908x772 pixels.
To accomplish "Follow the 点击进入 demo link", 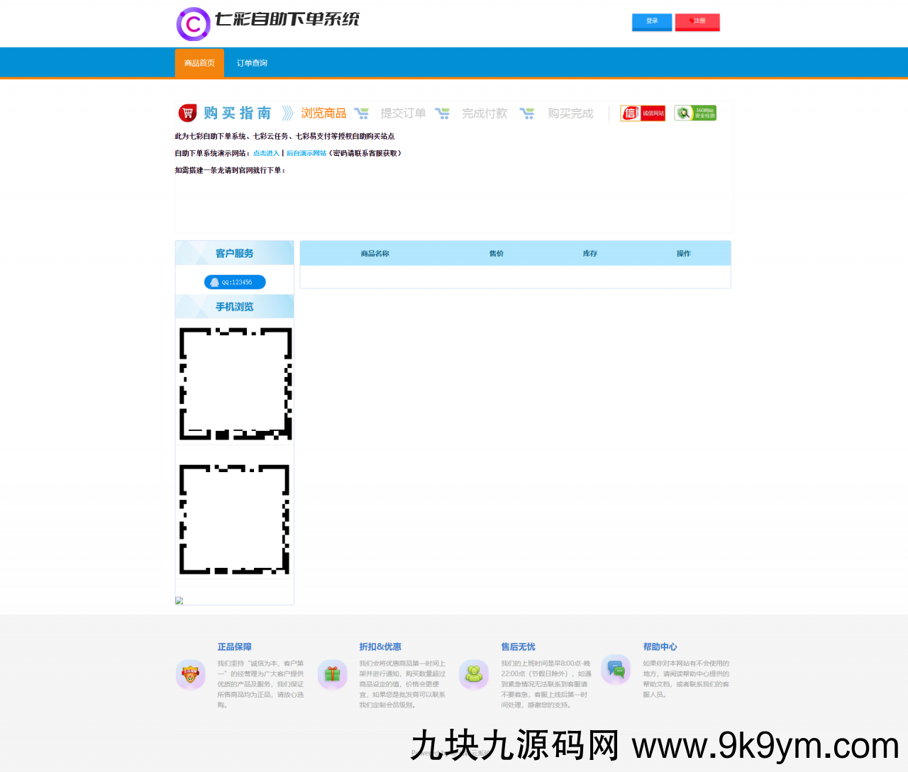I will [266, 153].
